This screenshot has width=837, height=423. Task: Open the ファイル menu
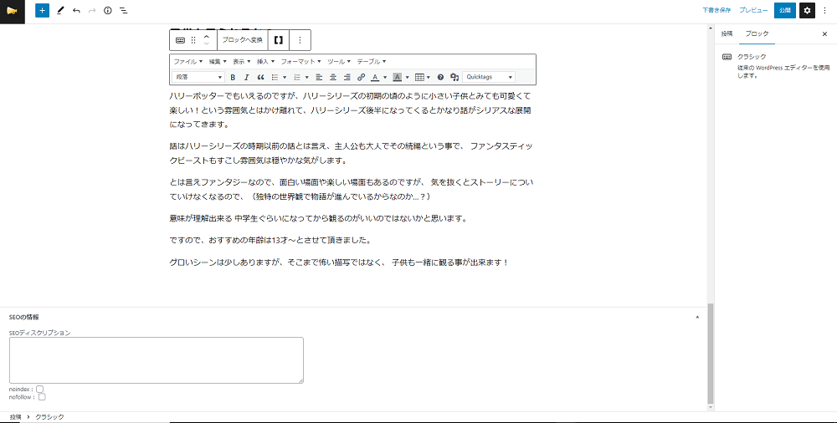pos(187,61)
